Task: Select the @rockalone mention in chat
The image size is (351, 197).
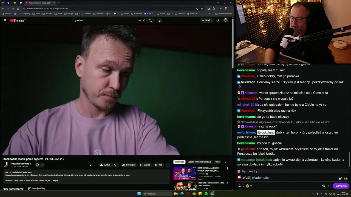Action: pyautogui.click(x=266, y=132)
